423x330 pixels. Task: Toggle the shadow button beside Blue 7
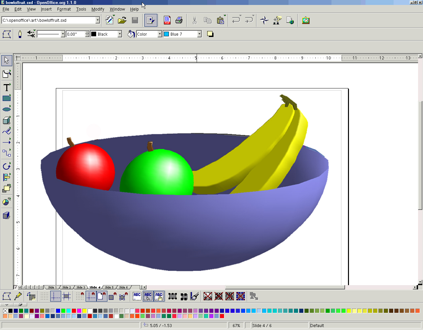pyautogui.click(x=210, y=34)
